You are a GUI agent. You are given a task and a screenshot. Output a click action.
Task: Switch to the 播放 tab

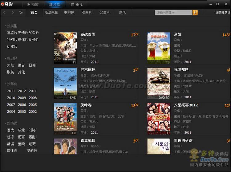point(33,5)
